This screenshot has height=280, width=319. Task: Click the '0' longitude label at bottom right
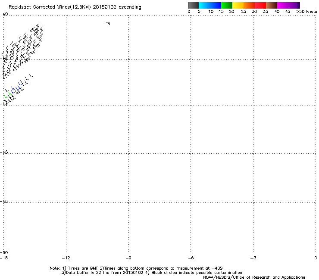point(316,258)
